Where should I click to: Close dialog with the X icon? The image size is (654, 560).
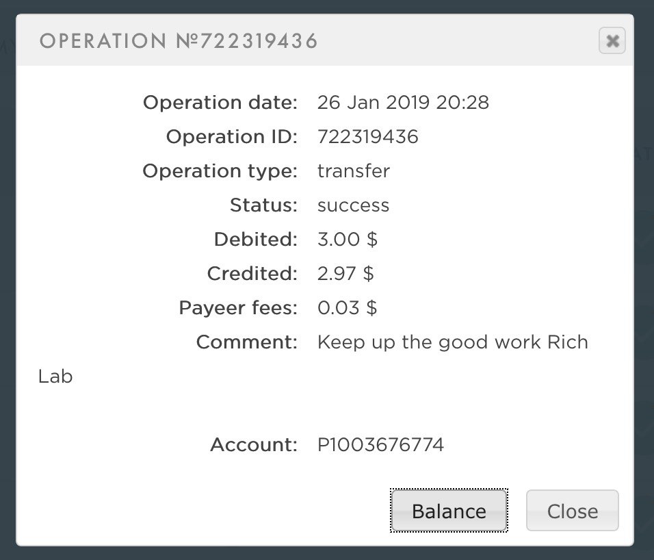click(x=612, y=42)
